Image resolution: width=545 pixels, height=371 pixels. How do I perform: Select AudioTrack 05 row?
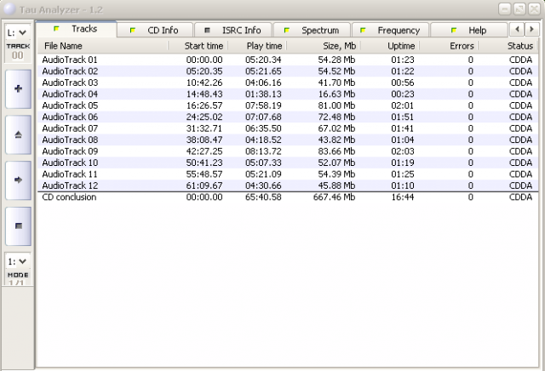(288, 106)
